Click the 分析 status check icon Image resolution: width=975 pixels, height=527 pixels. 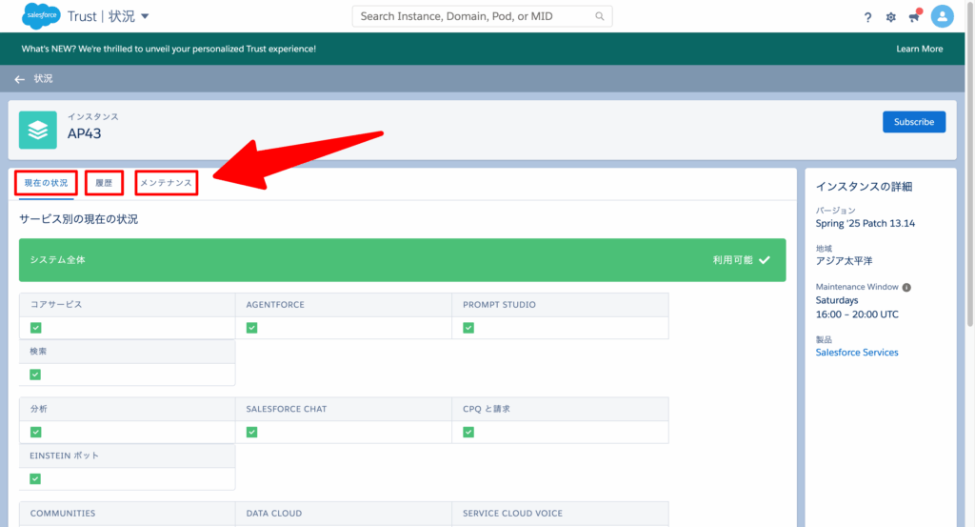pyautogui.click(x=35, y=432)
